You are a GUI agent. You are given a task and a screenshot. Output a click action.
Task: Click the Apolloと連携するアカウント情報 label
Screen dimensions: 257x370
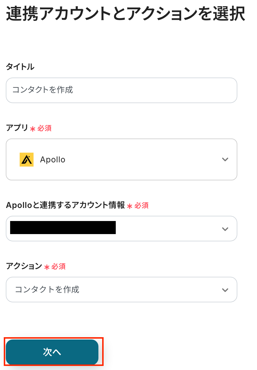point(65,205)
